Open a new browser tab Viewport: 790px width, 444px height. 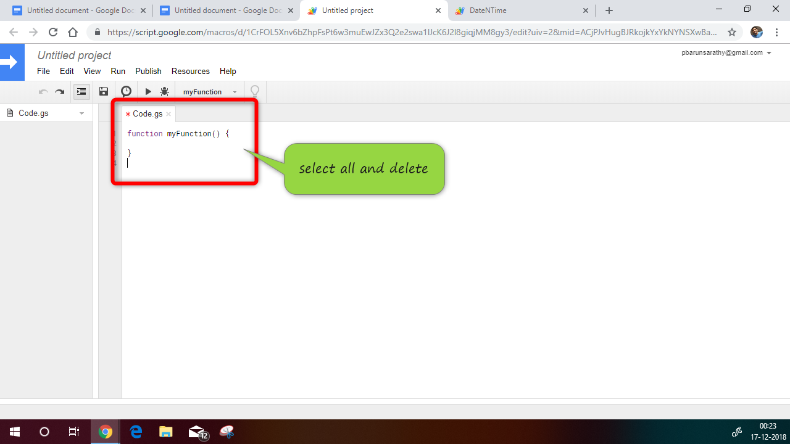609,10
